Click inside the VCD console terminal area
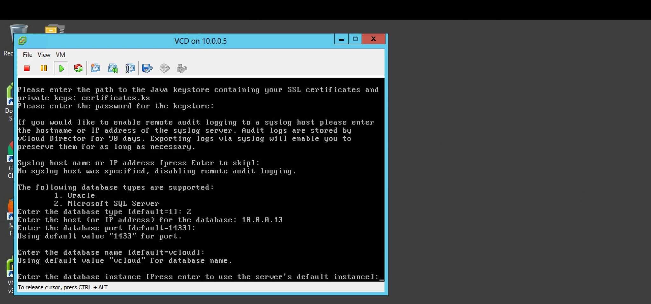 tap(201, 180)
